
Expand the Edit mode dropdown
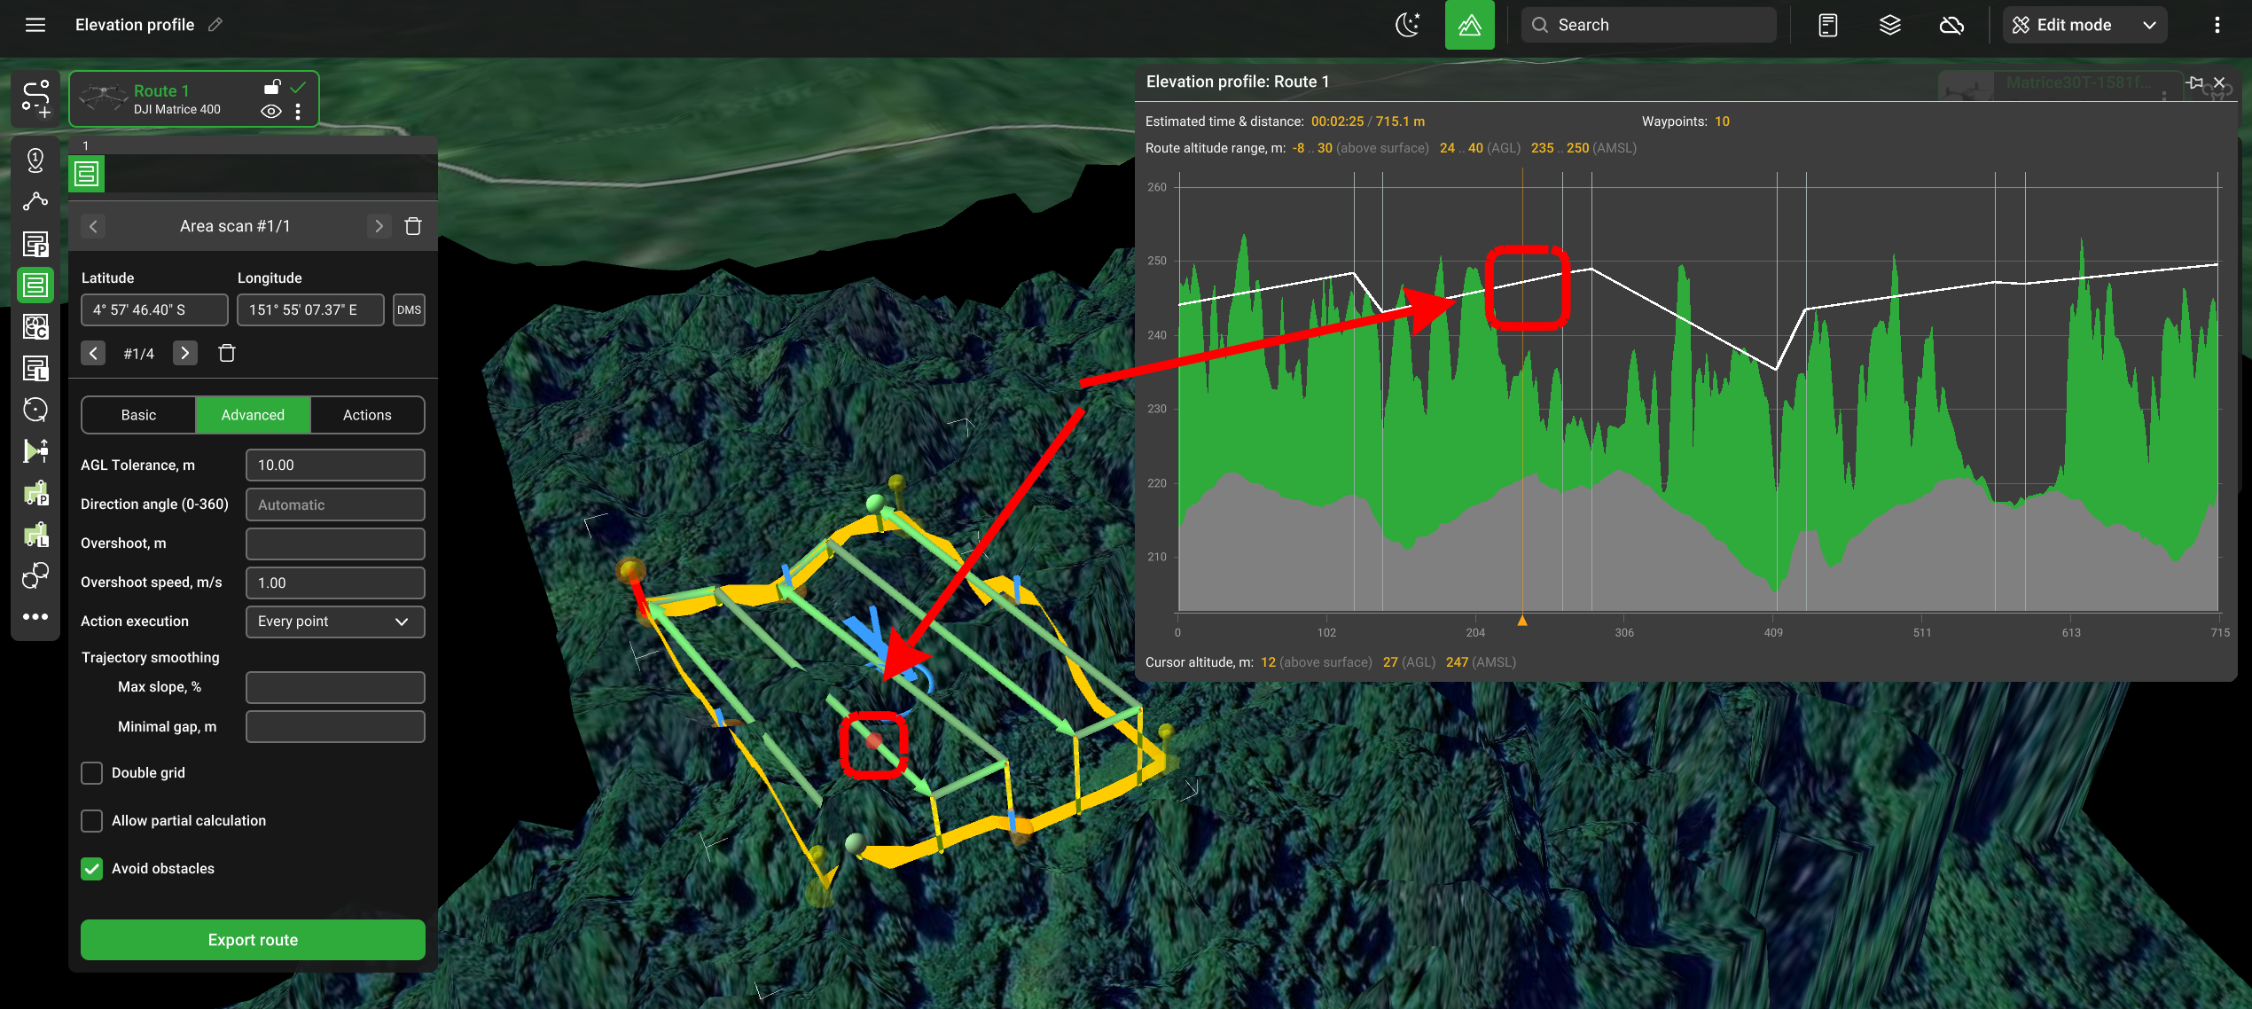tap(2149, 25)
